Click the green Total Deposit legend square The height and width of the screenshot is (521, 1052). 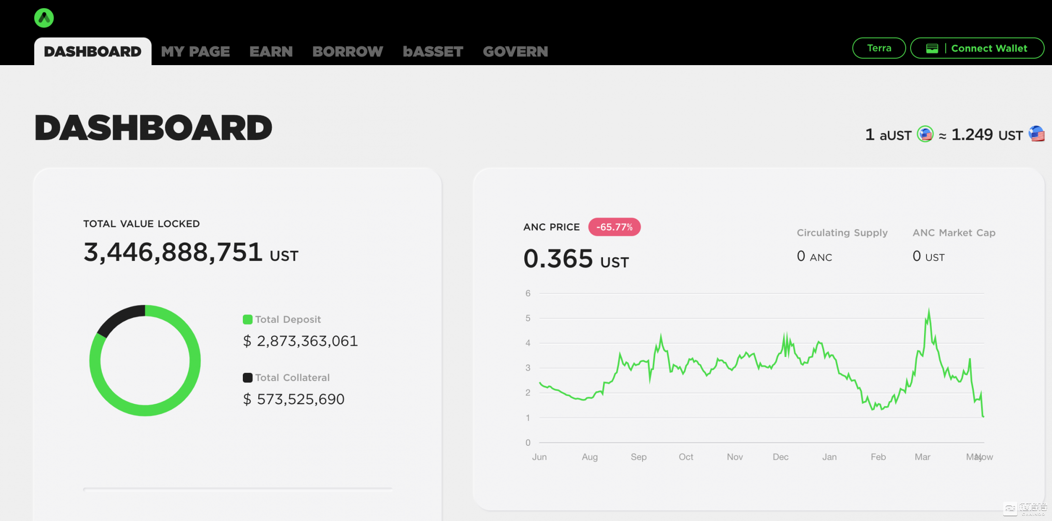click(248, 319)
